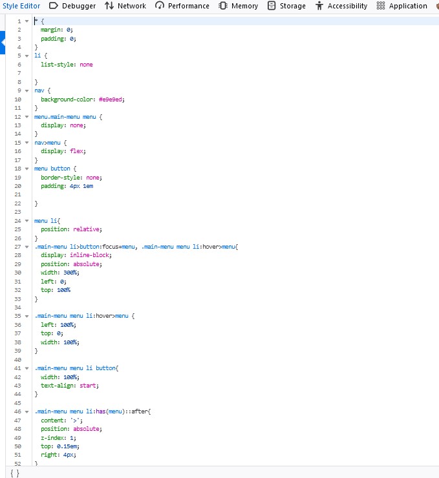Open the Application grid icon

(381, 6)
